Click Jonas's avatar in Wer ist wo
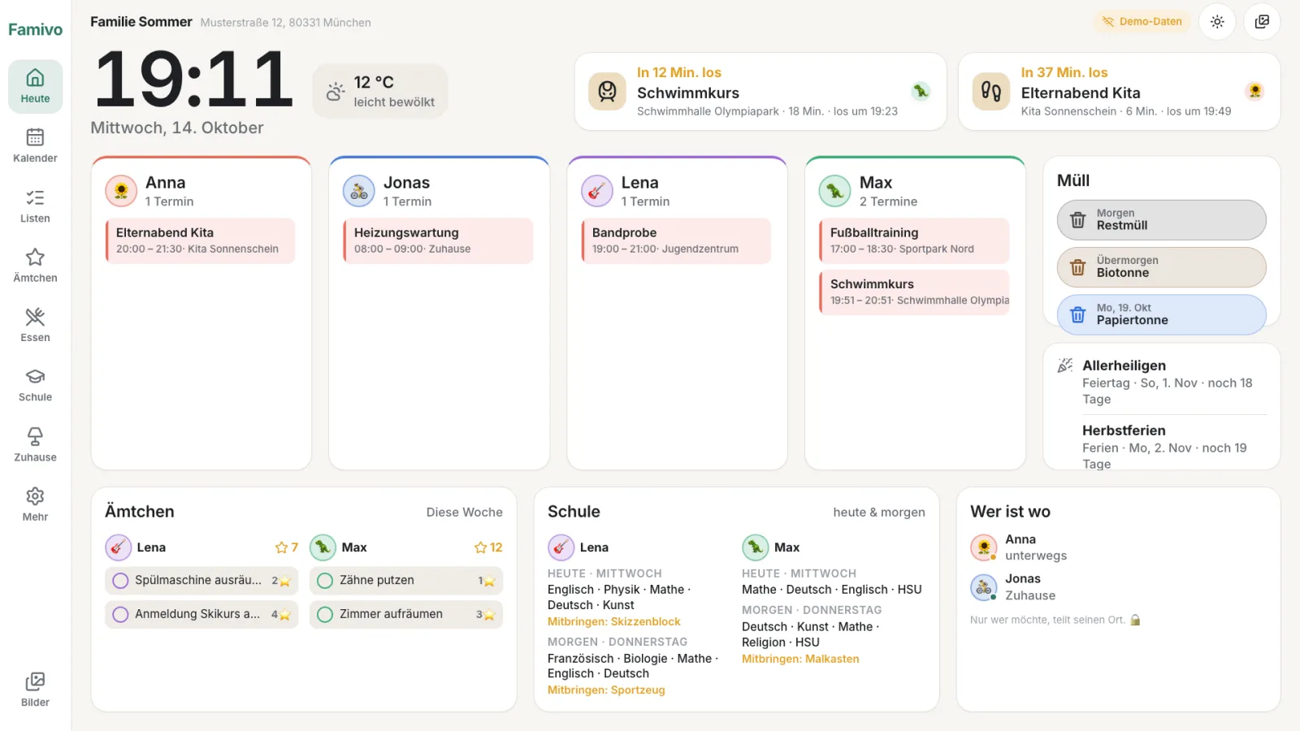The image size is (1300, 731). (x=984, y=586)
